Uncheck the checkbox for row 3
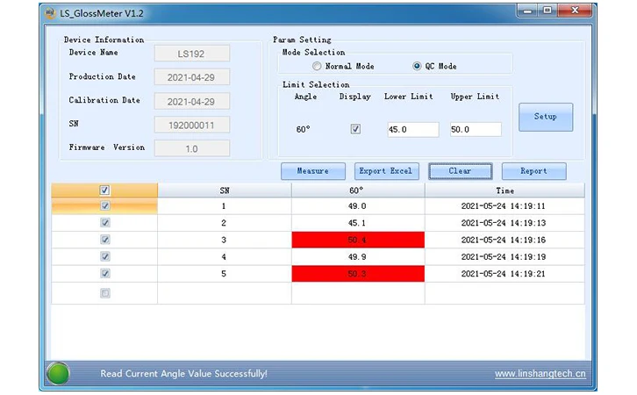This screenshot has height=395, width=637. click(x=105, y=240)
